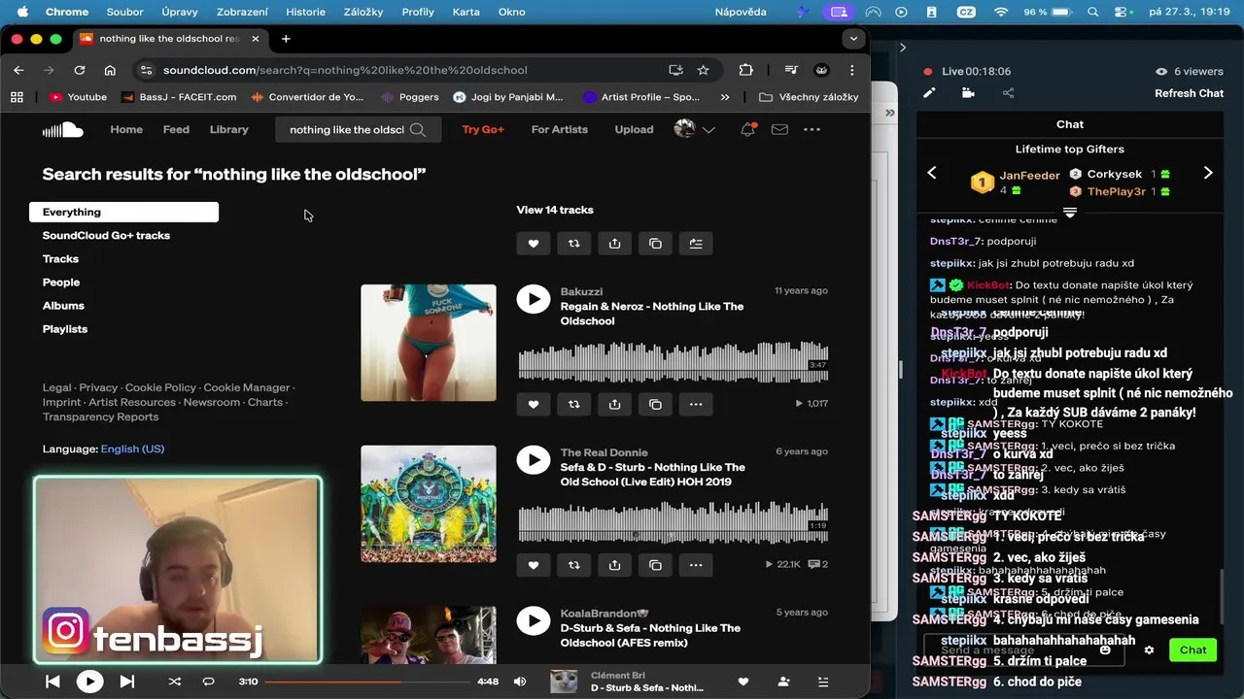This screenshot has height=699, width=1244.
Task: Open SoundCloud header three-dot more menu
Action: [x=812, y=129]
